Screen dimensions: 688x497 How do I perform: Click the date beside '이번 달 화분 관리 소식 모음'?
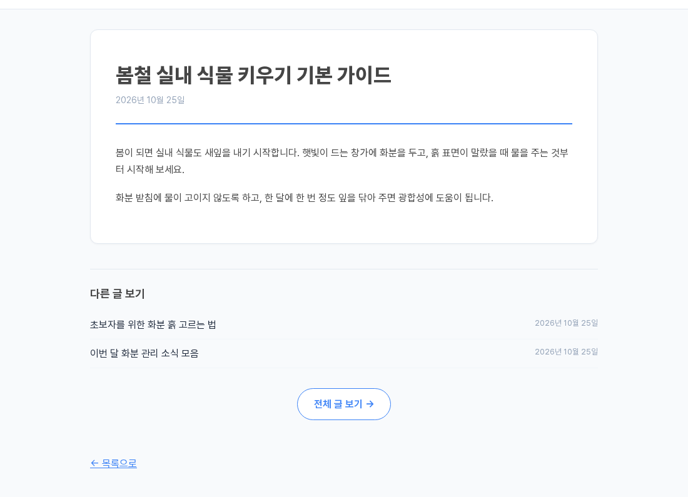coord(566,352)
